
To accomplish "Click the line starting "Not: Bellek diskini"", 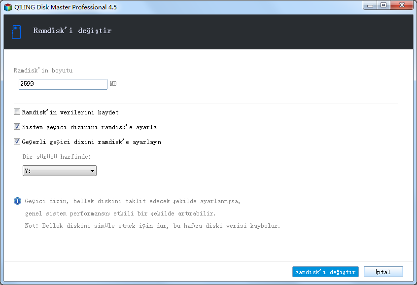I will click(152, 226).
